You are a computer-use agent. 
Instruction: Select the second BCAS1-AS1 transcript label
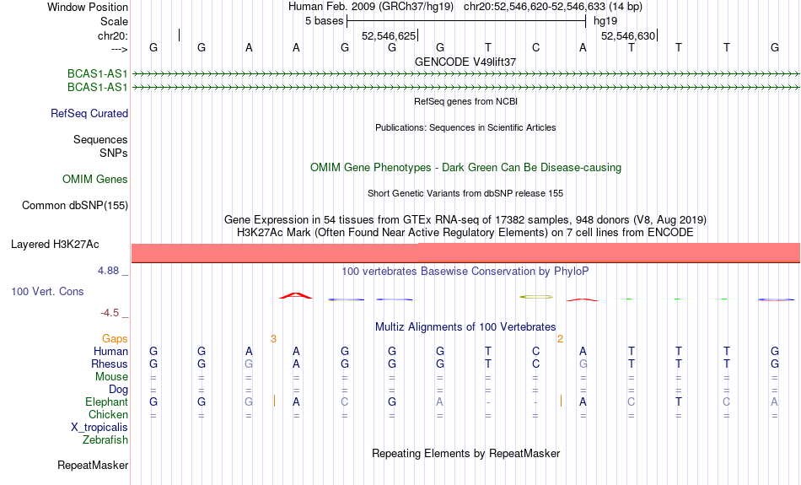tap(97, 88)
